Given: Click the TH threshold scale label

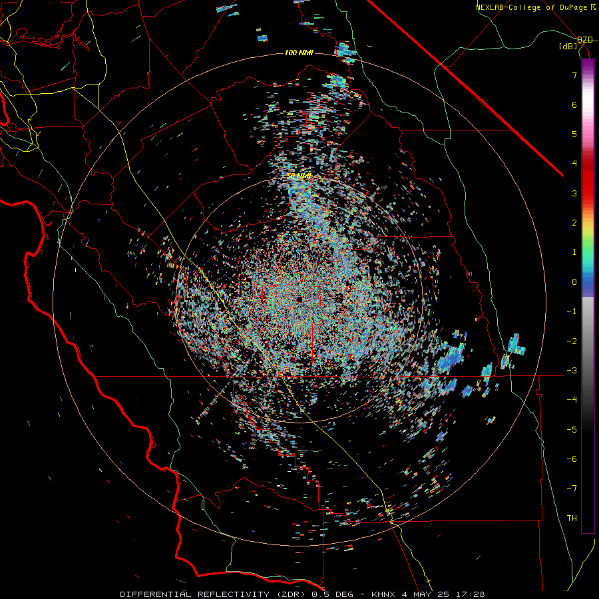Looking at the screenshot, I should (572, 518).
